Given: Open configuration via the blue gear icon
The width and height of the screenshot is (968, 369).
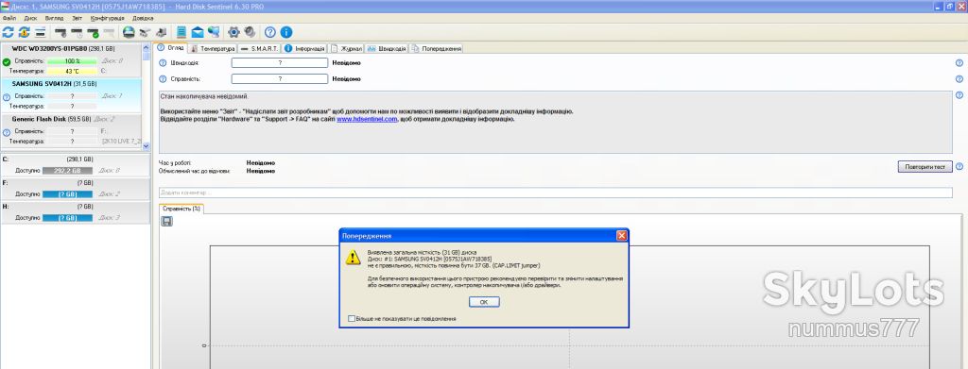Looking at the screenshot, I should pos(233,32).
